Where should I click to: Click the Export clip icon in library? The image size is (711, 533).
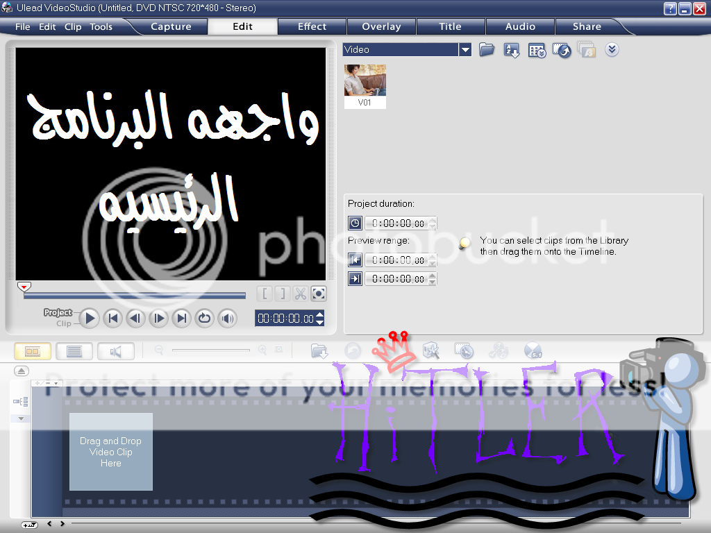tap(562, 50)
